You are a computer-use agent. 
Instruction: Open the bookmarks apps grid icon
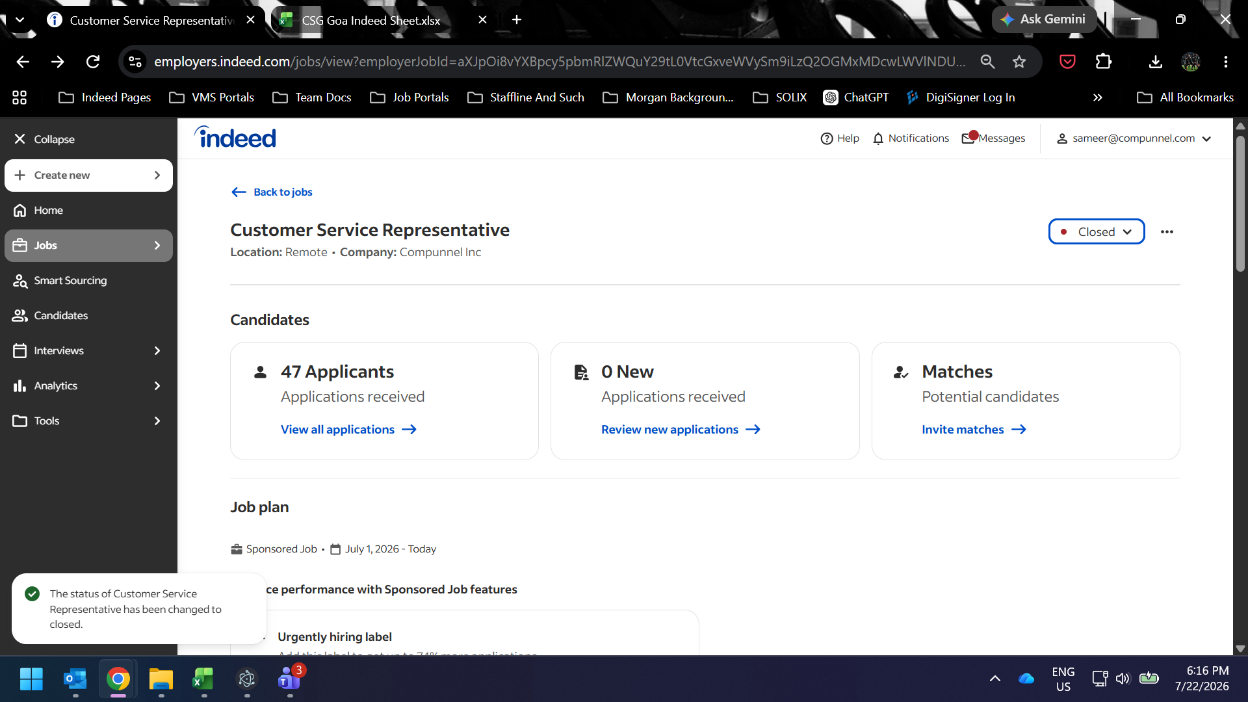click(19, 97)
